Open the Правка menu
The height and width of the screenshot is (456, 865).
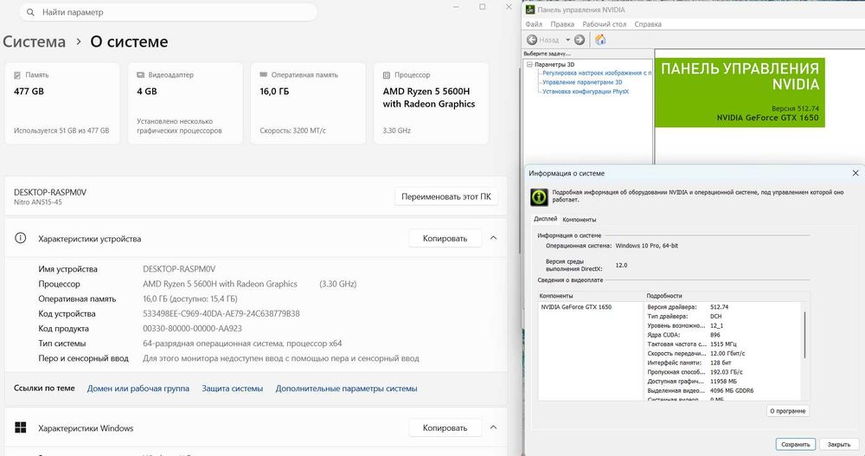coord(562,24)
